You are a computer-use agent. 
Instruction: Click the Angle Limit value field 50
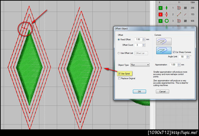[x=183, y=57]
